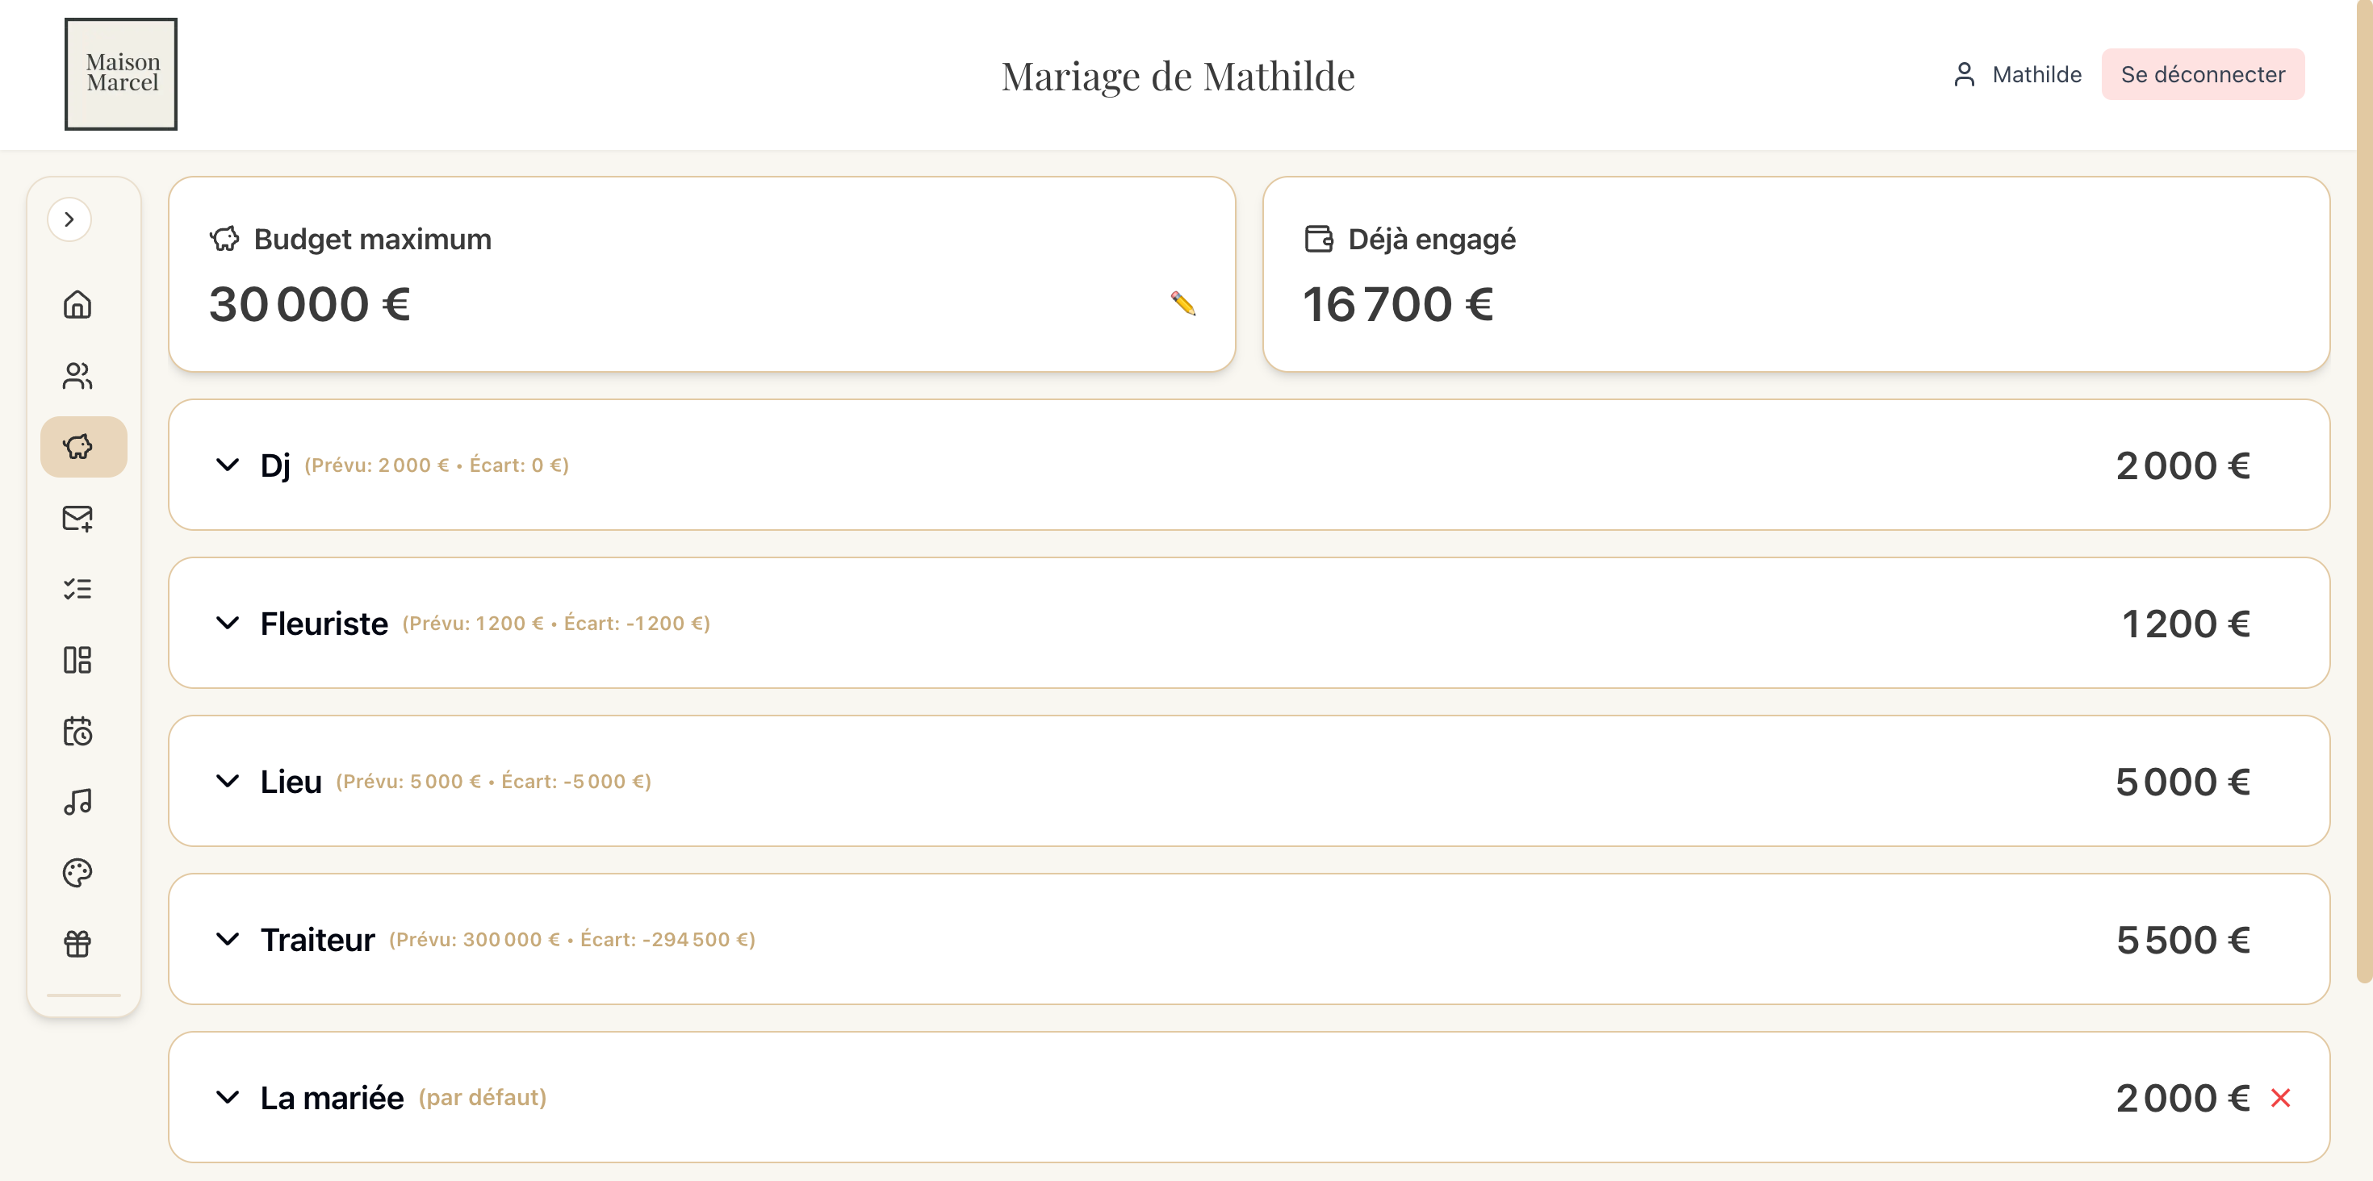Open the guests people icon
The height and width of the screenshot is (1181, 2373).
click(x=77, y=376)
